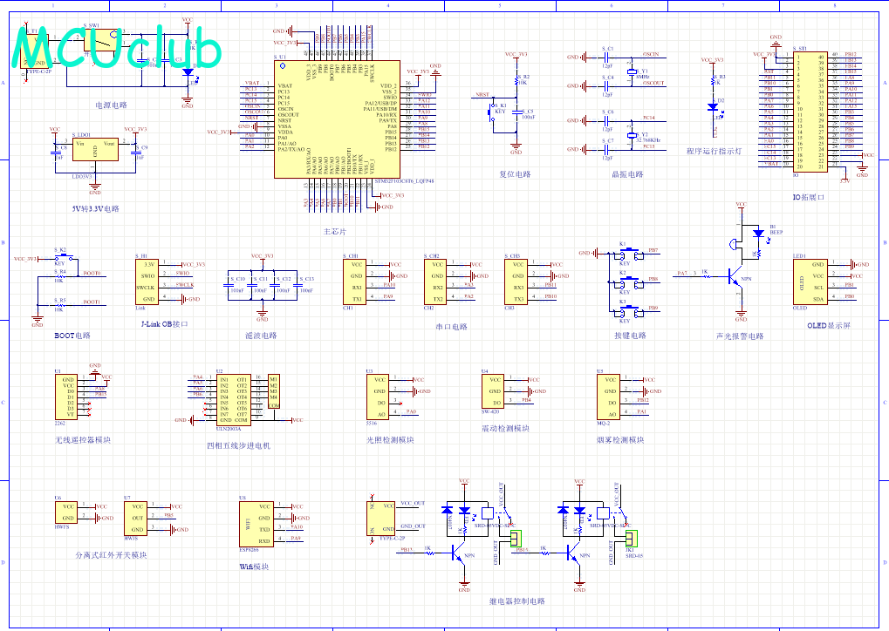The width and height of the screenshot is (889, 631).
Task: Select the reset KEY pushbutton S_K1
Action: [491, 112]
